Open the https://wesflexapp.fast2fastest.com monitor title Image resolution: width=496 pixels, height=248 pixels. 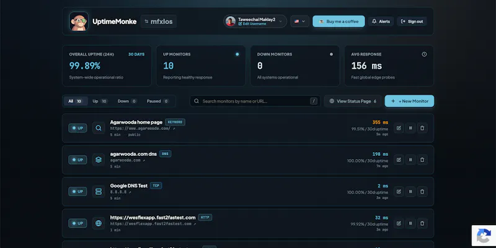coord(153,218)
